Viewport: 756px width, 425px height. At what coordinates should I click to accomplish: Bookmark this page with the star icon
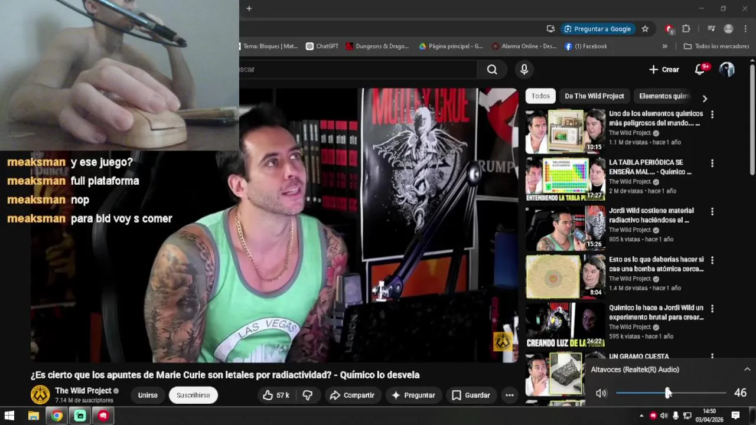coord(645,28)
